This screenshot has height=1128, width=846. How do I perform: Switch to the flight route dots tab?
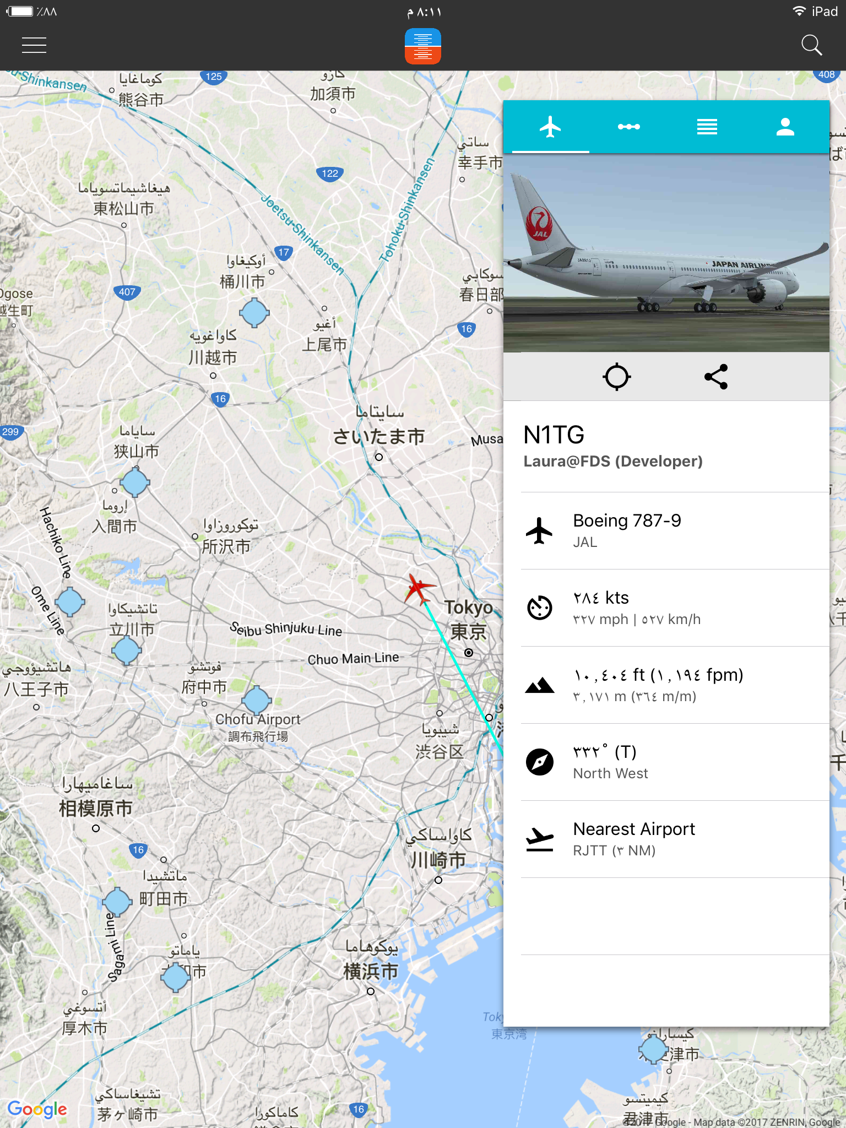pos(628,127)
